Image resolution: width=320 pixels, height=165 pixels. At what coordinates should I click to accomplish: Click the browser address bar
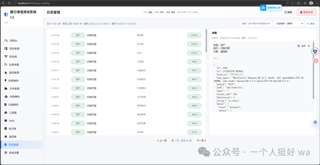(149, 3)
